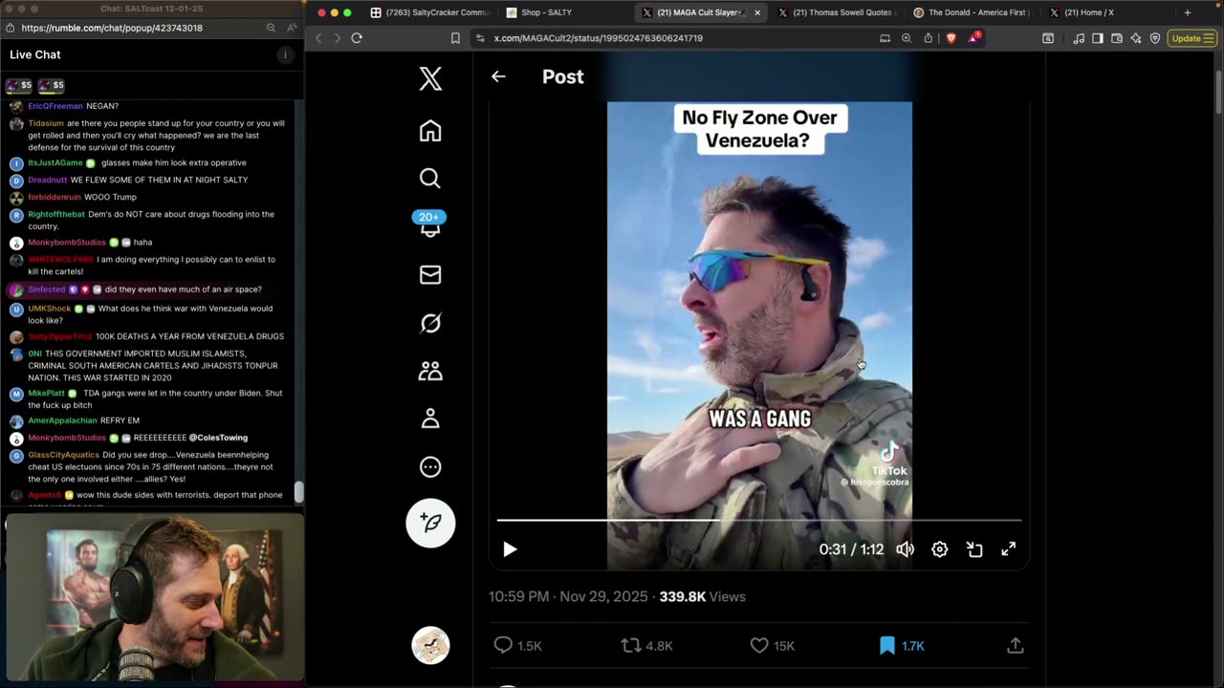Image resolution: width=1224 pixels, height=688 pixels.
Task: Go back from the Post view
Action: [498, 76]
